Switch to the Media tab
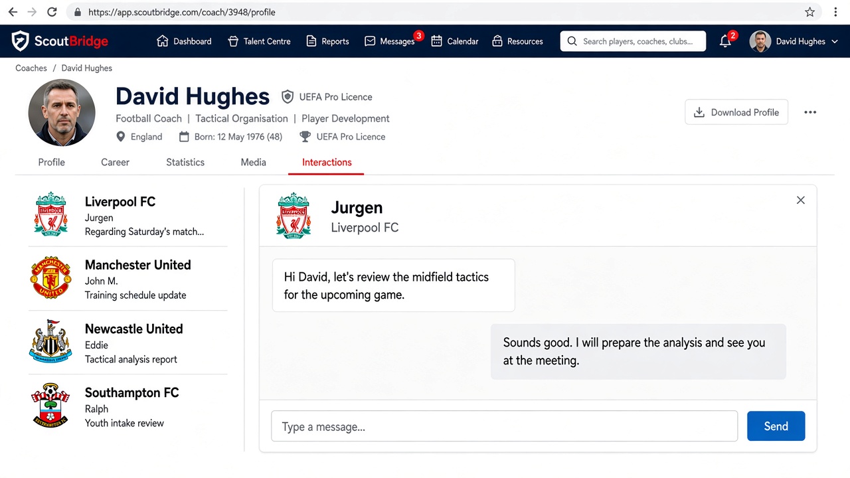This screenshot has height=478, width=850. coord(253,162)
